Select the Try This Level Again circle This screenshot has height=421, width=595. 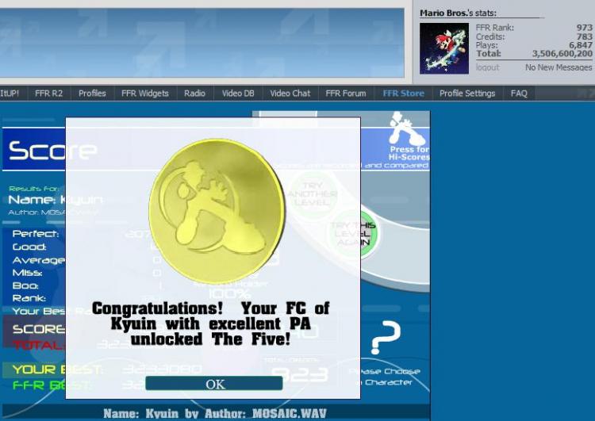[x=354, y=235]
